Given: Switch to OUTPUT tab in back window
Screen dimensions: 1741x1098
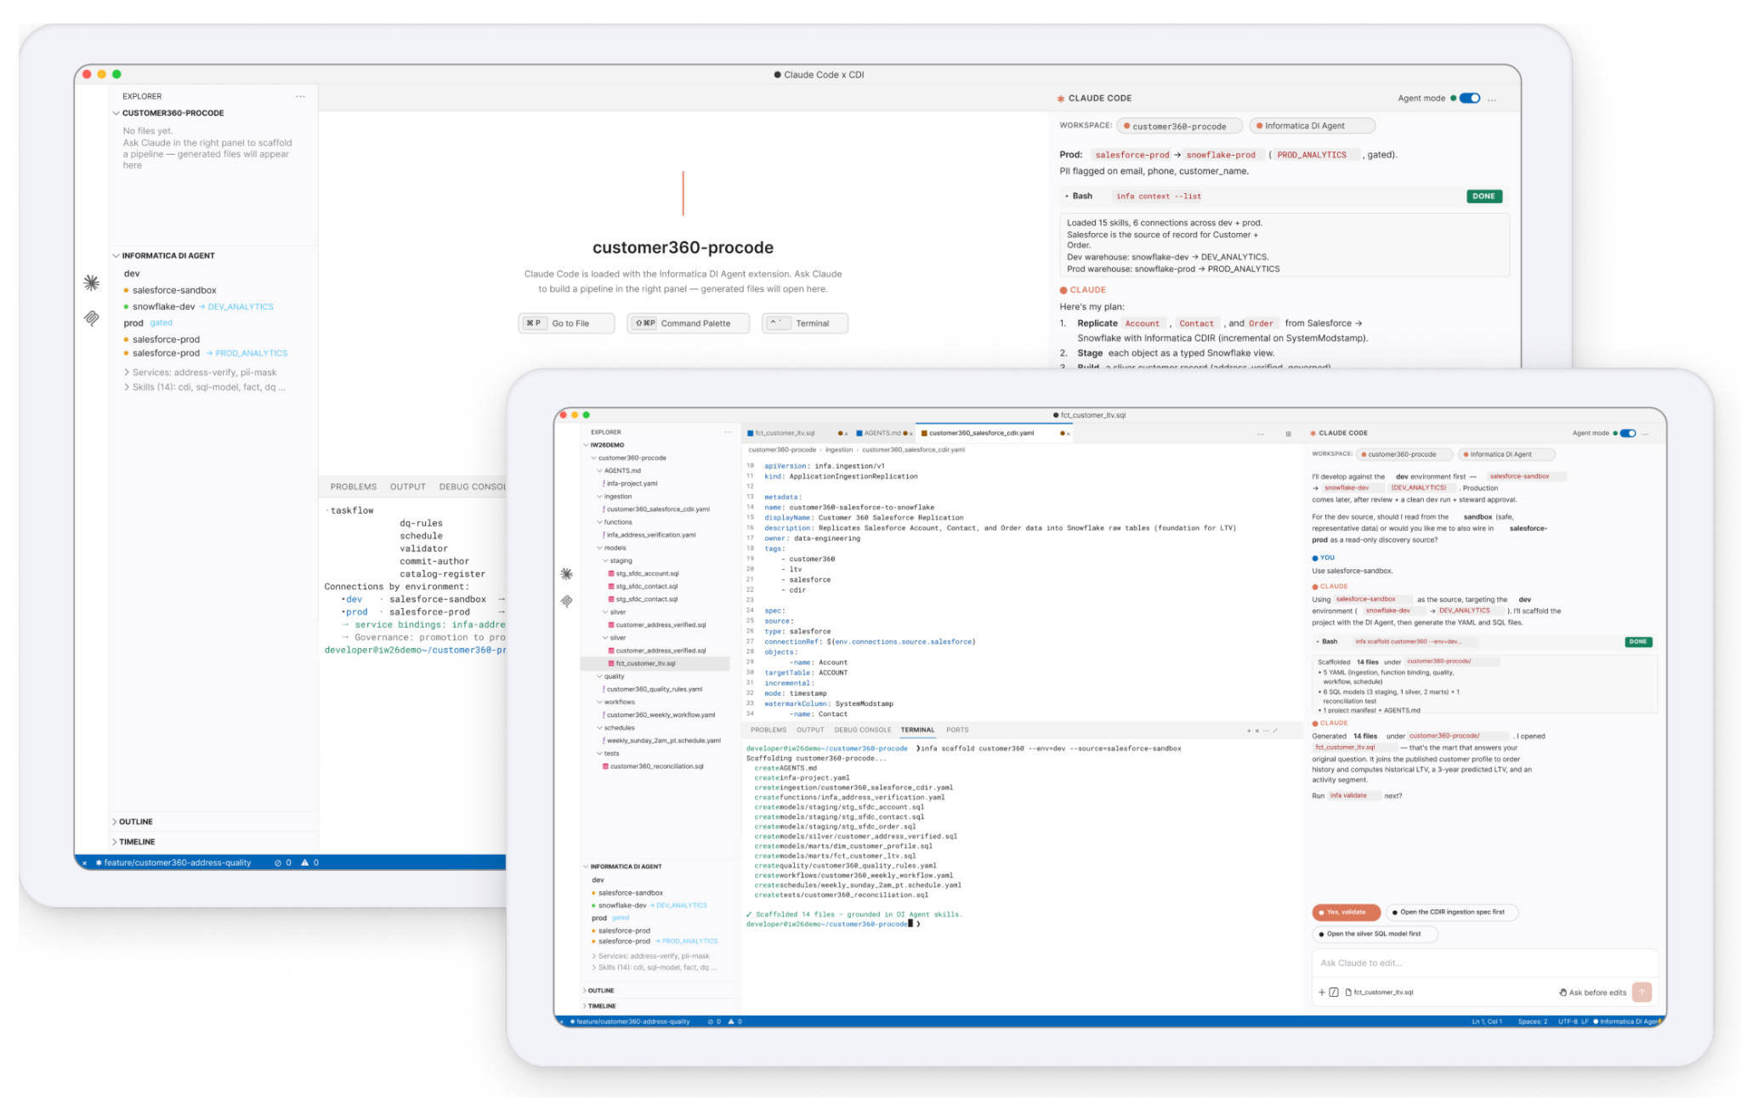Looking at the screenshot, I should [408, 486].
